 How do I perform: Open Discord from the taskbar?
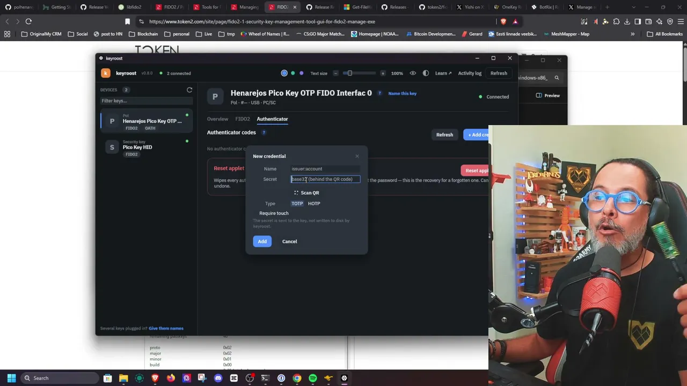point(218,378)
